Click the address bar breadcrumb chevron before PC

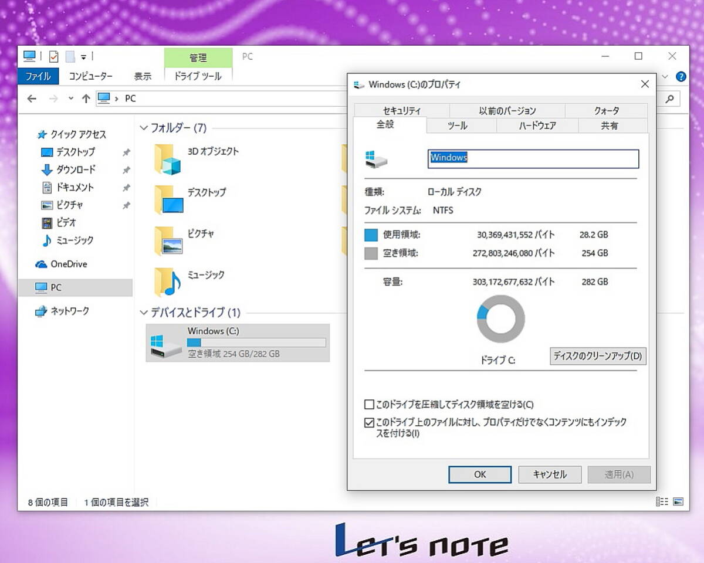coord(117,99)
